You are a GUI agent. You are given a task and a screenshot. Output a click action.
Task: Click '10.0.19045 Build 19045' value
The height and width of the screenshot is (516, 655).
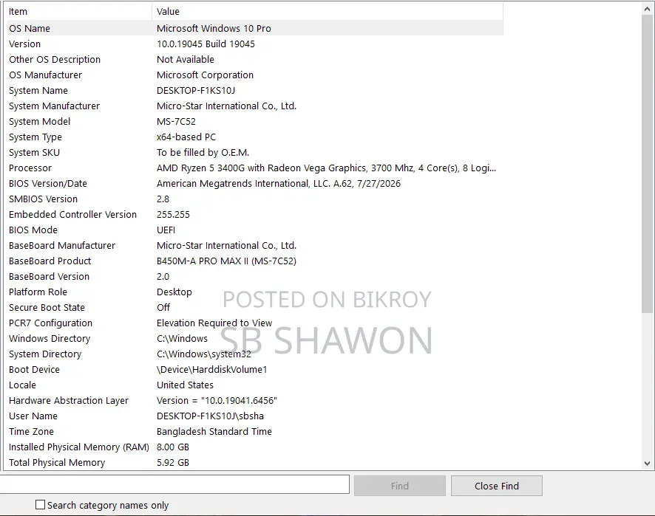pos(206,44)
